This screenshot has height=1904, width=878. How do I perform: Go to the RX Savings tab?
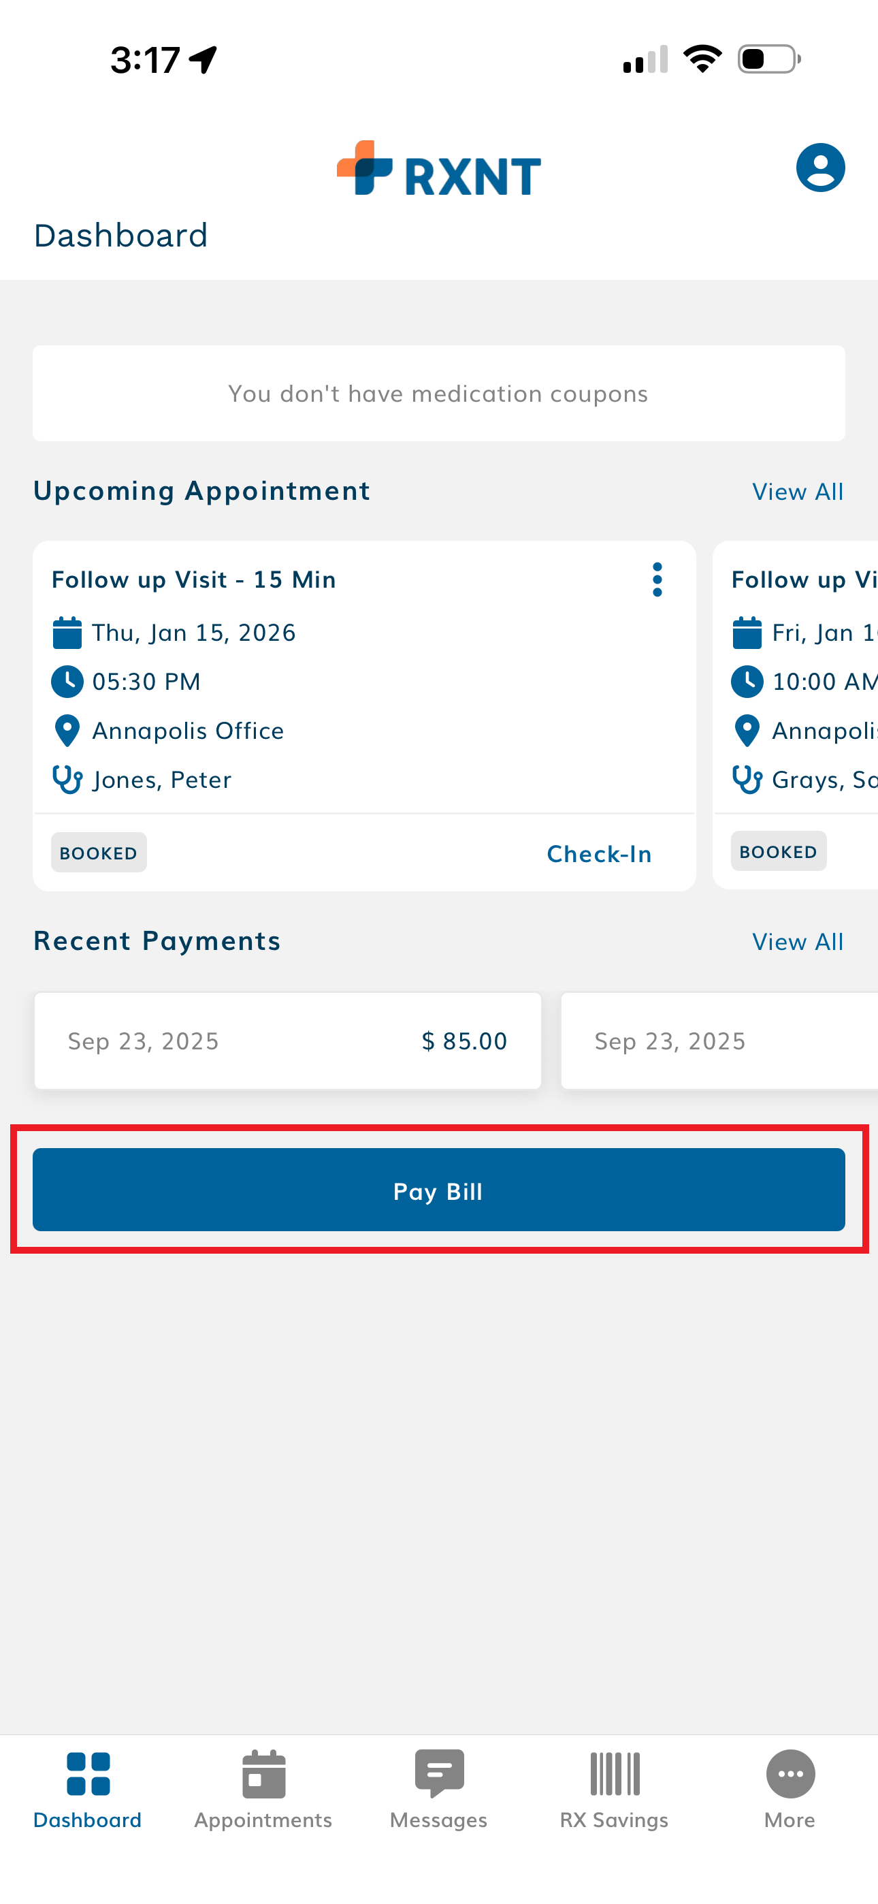(614, 1789)
